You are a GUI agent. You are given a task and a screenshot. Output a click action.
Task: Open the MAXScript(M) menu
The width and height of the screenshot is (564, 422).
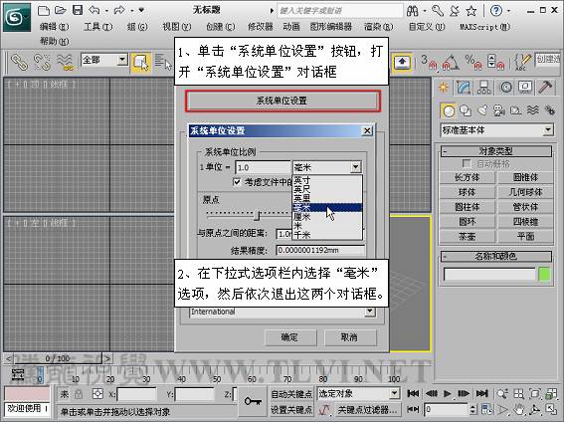pyautogui.click(x=484, y=27)
